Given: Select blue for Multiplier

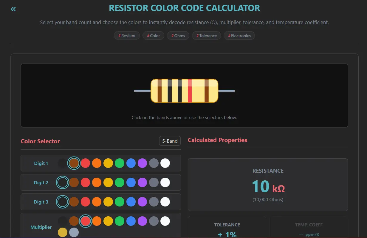Looking at the screenshot, I should click(x=131, y=221).
